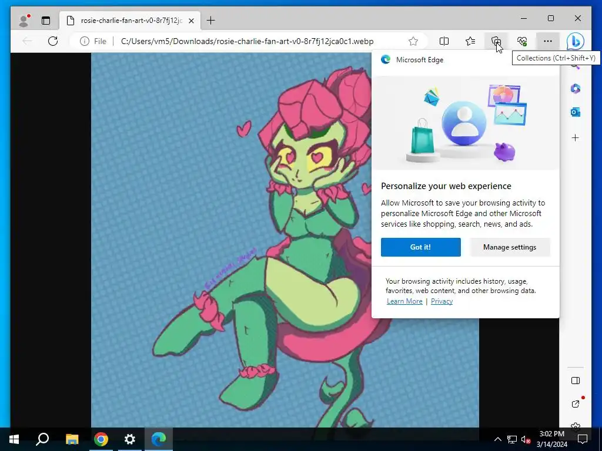
Task: Open Settings gear on taskbar
Action: pyautogui.click(x=130, y=439)
